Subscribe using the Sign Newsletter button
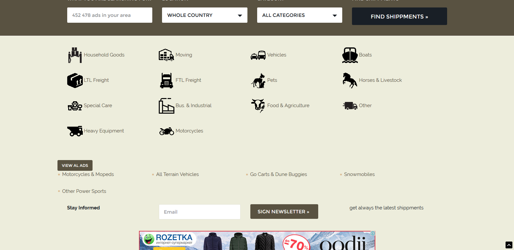This screenshot has height=250, width=514. coord(284,211)
